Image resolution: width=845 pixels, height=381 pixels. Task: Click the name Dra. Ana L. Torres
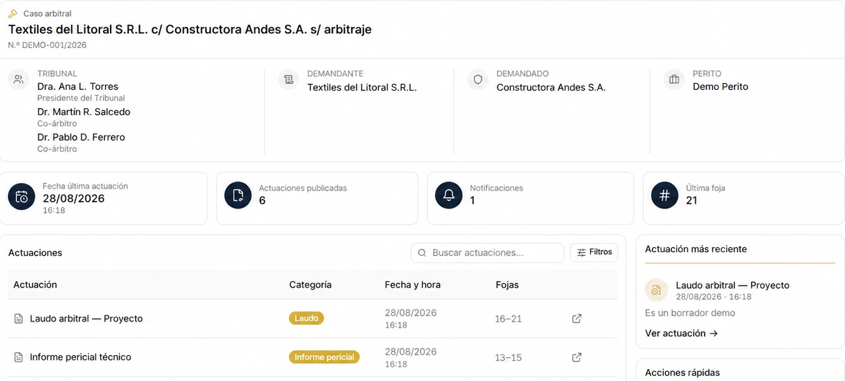tap(77, 87)
